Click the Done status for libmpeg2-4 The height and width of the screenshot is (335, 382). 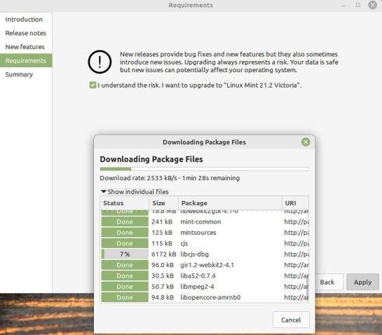[125, 287]
